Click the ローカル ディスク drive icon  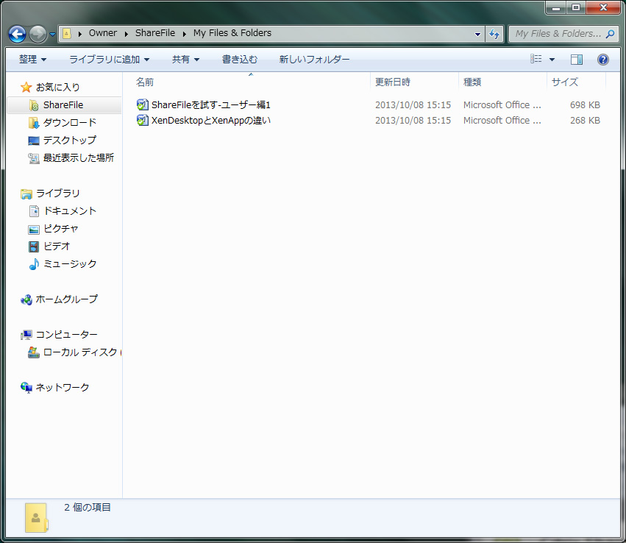(x=34, y=352)
